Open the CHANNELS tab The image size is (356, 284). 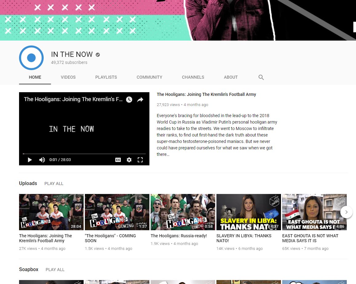(x=193, y=77)
